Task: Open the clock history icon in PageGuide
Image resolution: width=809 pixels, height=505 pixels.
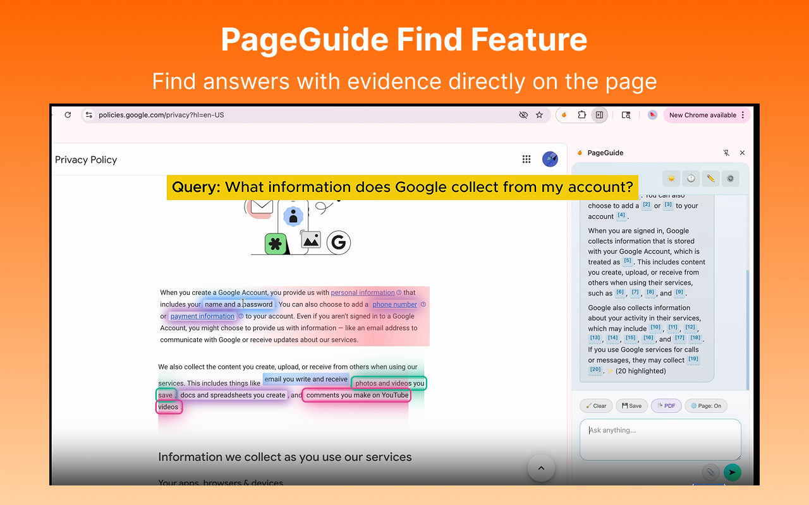Action: click(691, 179)
